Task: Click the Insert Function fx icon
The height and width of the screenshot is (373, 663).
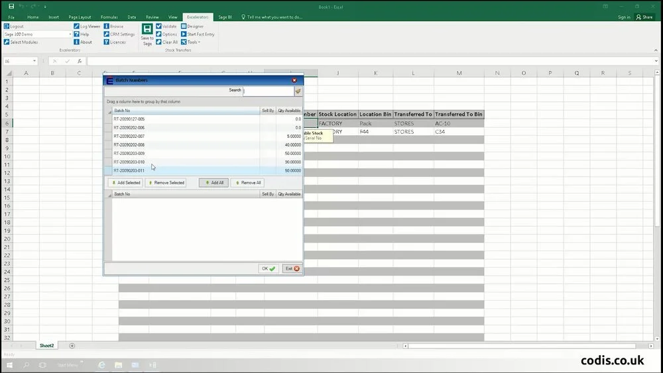Action: click(80, 61)
